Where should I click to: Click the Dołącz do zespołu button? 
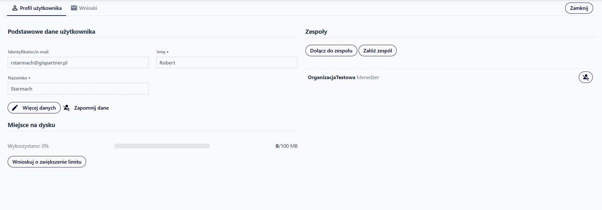pos(331,51)
